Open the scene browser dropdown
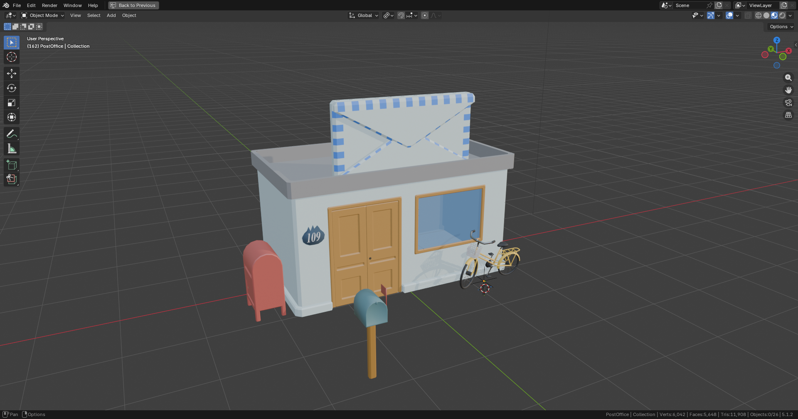This screenshot has height=419, width=798. (666, 5)
